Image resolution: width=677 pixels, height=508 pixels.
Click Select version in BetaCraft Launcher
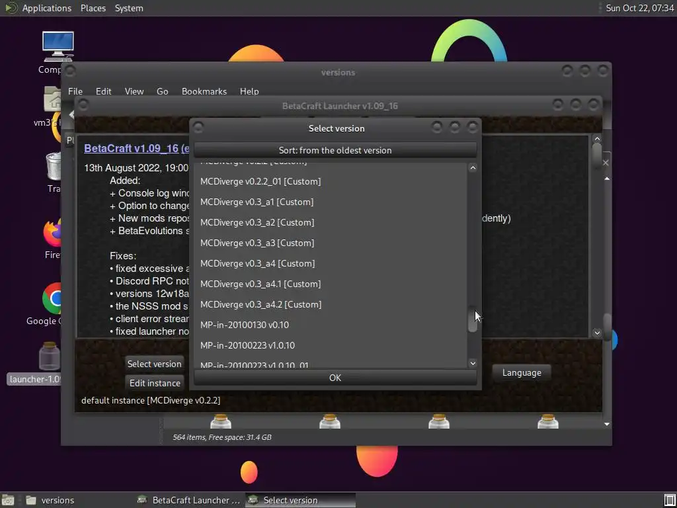tap(154, 364)
